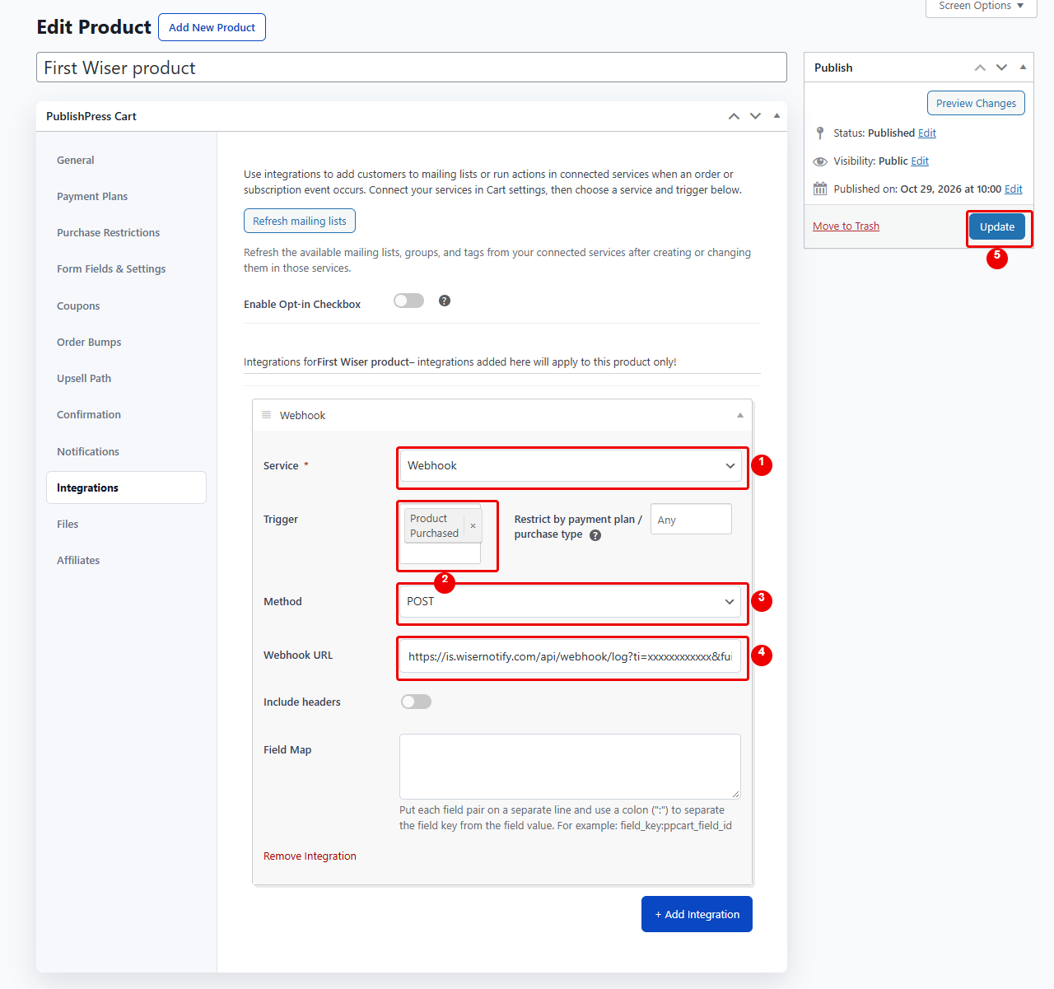Screen dimensions: 1054x989
Task: Open the Notifications tab
Action: [88, 451]
